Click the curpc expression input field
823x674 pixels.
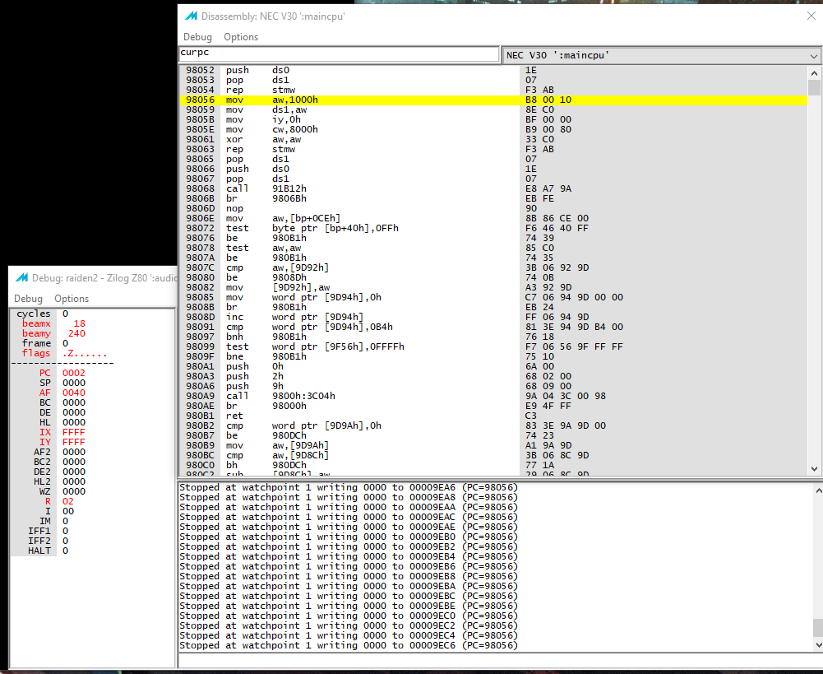(x=339, y=53)
